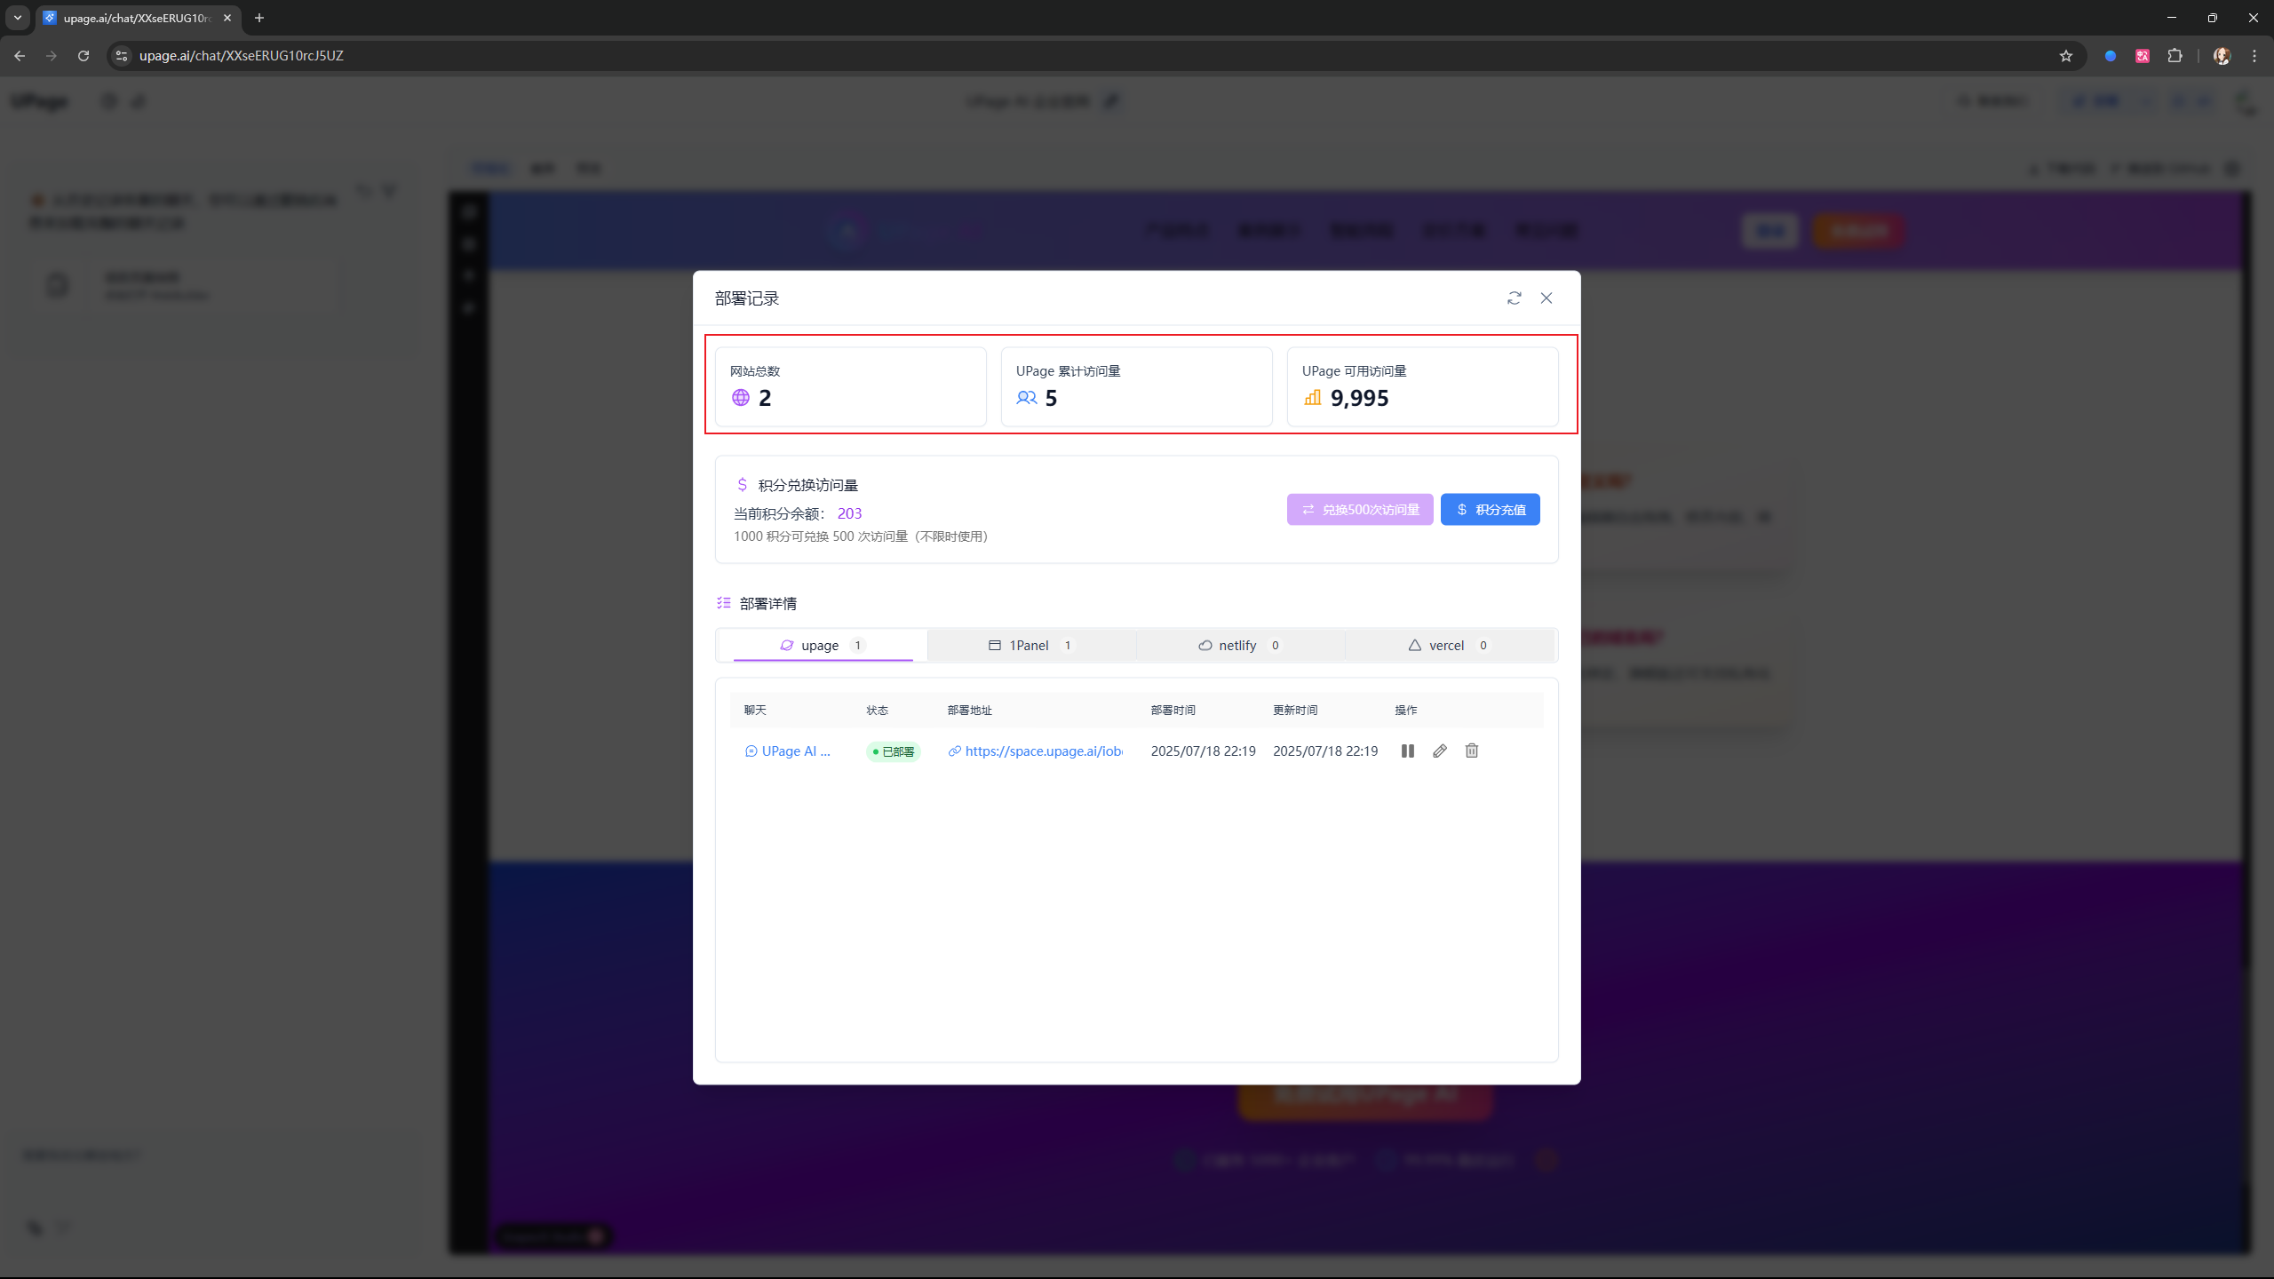2274x1279 pixels.
Task: Click the 已部署 status badge
Action: (894, 751)
